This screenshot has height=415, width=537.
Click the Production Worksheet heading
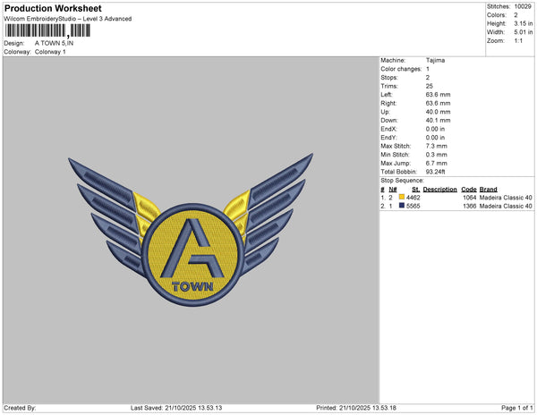coord(54,8)
